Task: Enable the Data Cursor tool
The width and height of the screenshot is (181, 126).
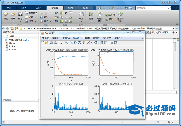Action: click(84, 43)
